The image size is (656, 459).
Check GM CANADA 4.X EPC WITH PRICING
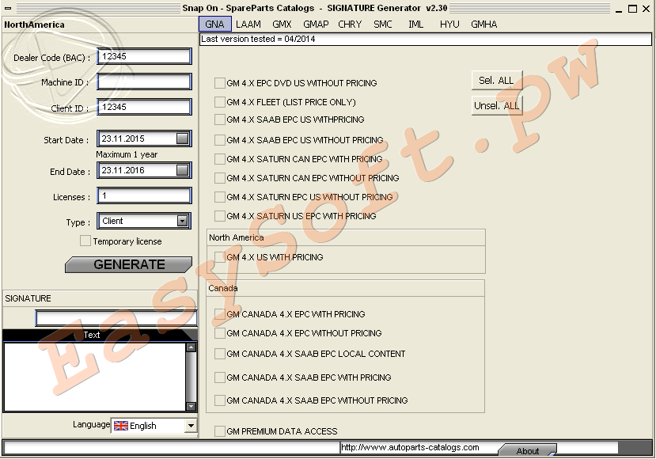(x=220, y=314)
